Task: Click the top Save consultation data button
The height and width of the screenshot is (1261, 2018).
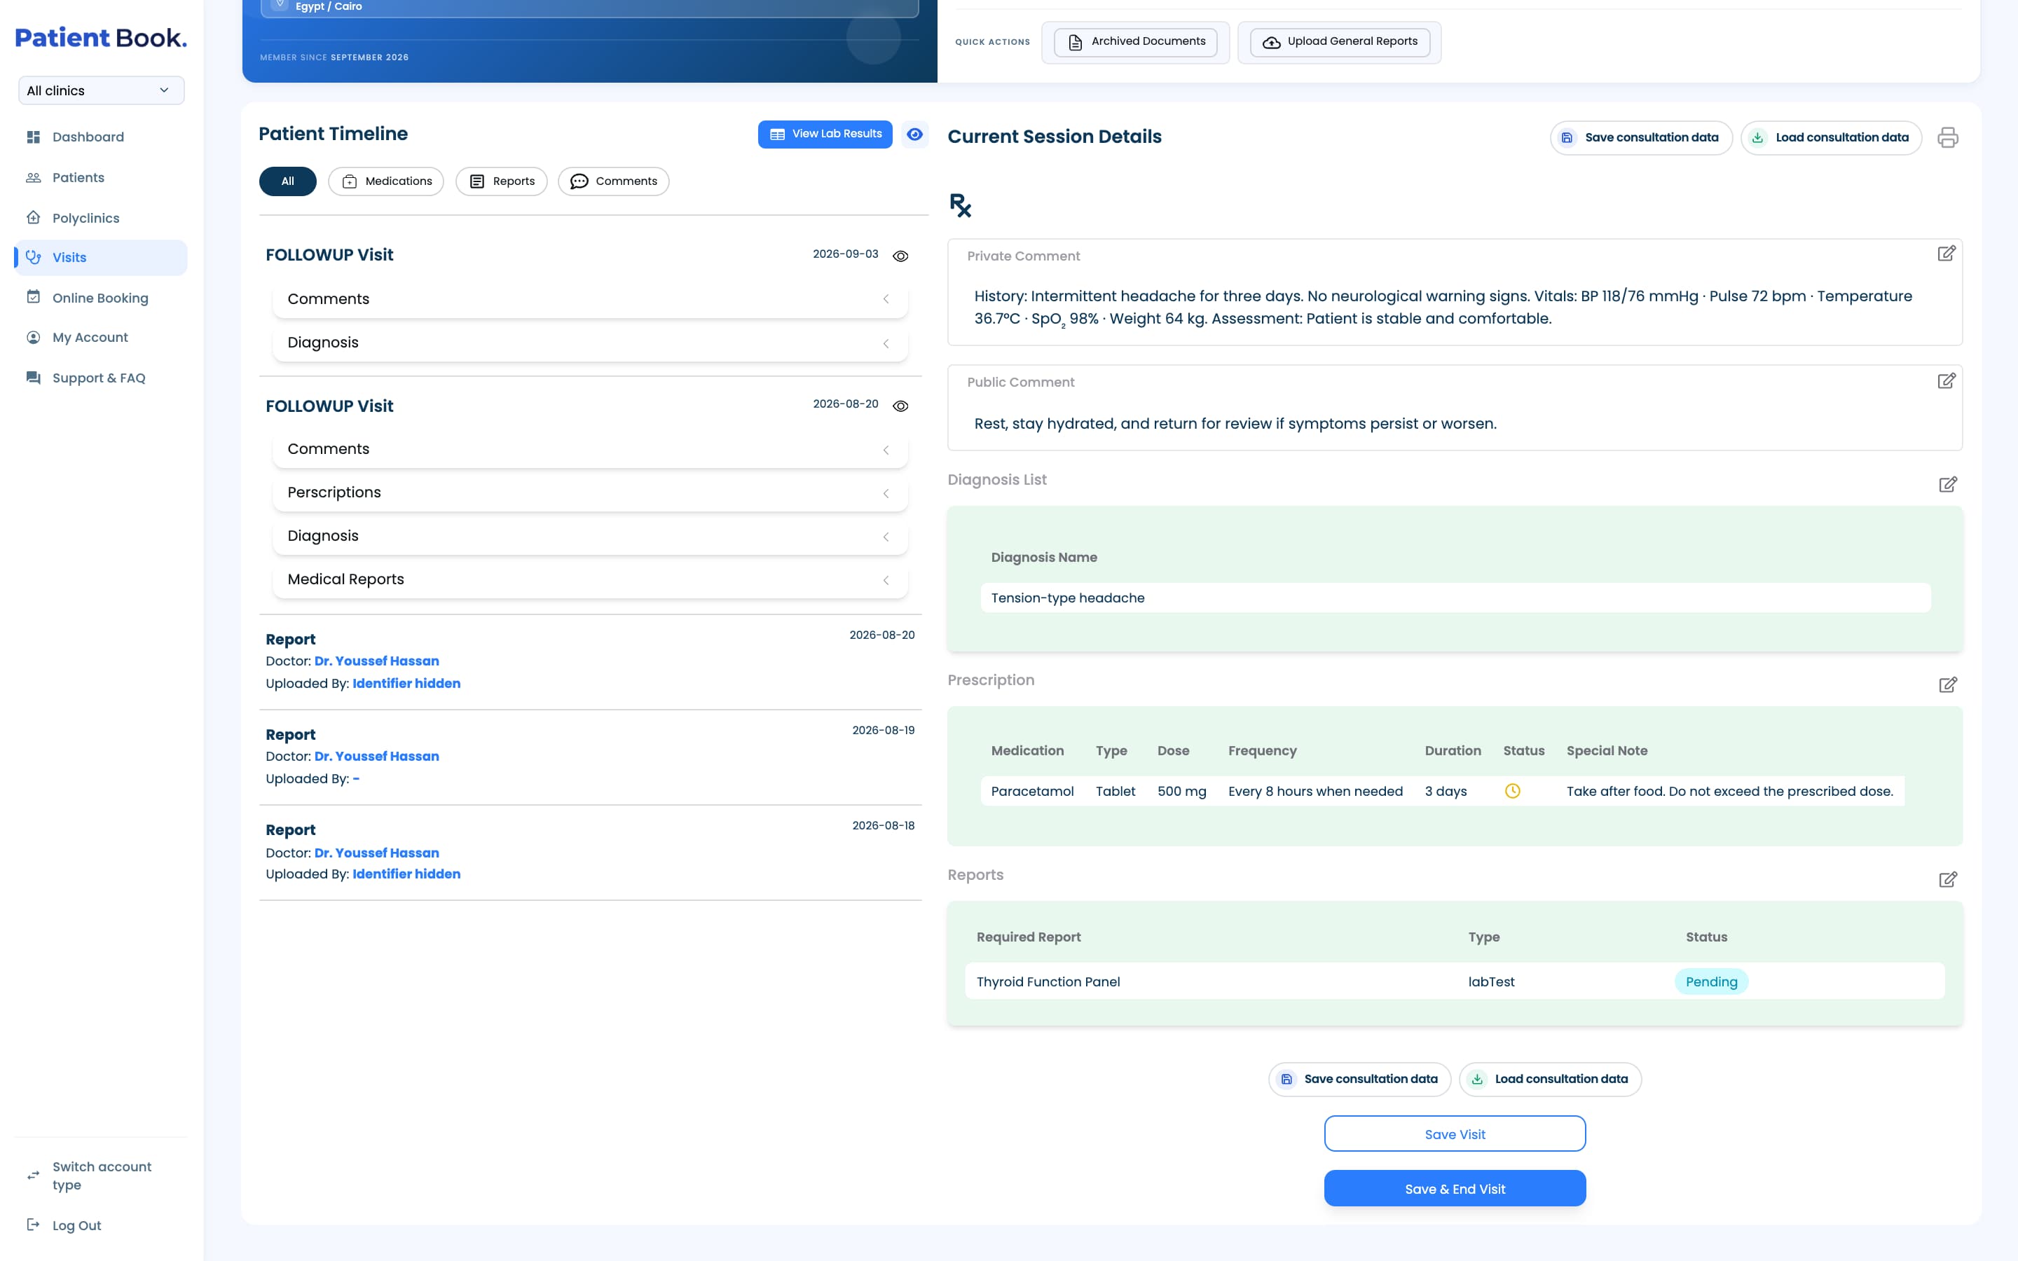Action: tap(1640, 137)
